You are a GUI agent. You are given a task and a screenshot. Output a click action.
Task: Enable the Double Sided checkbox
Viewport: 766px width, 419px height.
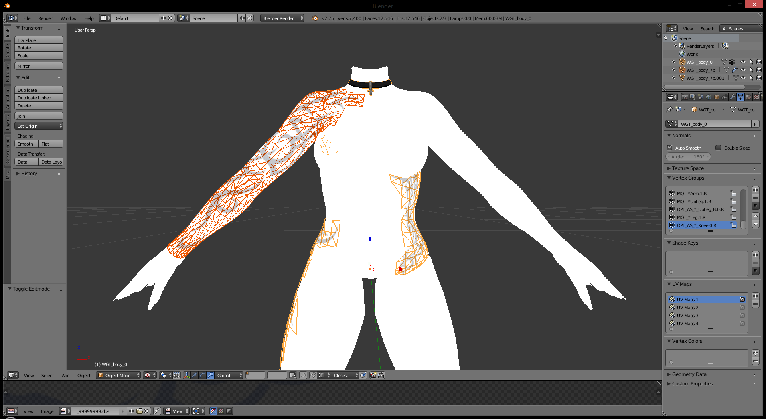pos(718,148)
